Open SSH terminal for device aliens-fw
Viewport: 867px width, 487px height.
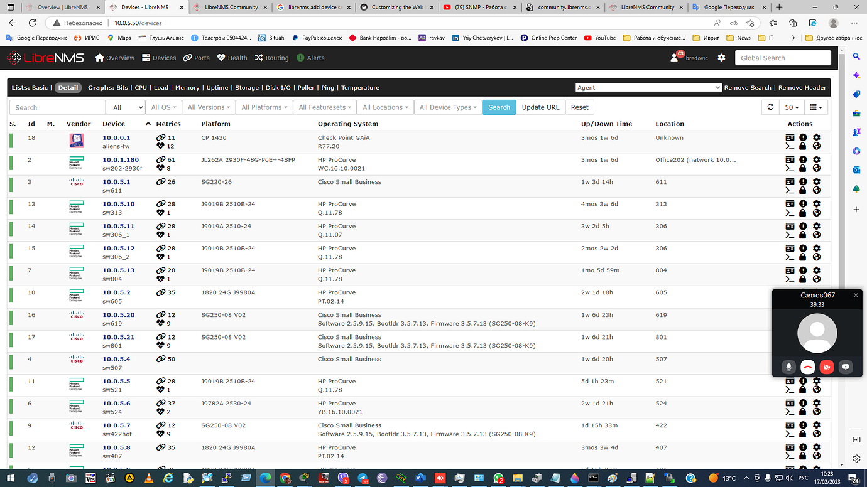tap(790, 146)
